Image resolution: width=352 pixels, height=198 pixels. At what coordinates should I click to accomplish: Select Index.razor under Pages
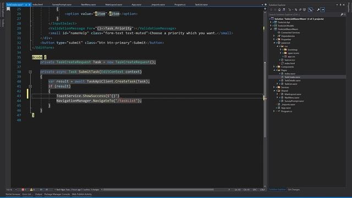tap(290, 73)
